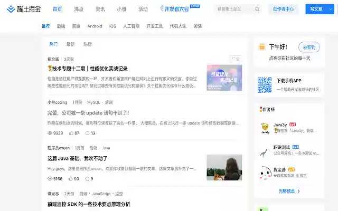Select the 阅读 category tab
This screenshot has height=211, width=338.
pyautogui.click(x=198, y=26)
